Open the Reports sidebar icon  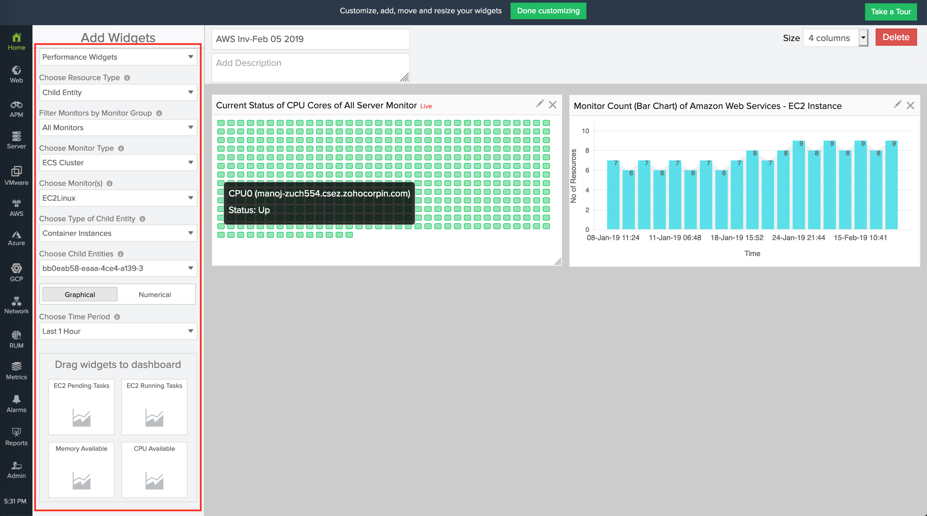click(16, 437)
